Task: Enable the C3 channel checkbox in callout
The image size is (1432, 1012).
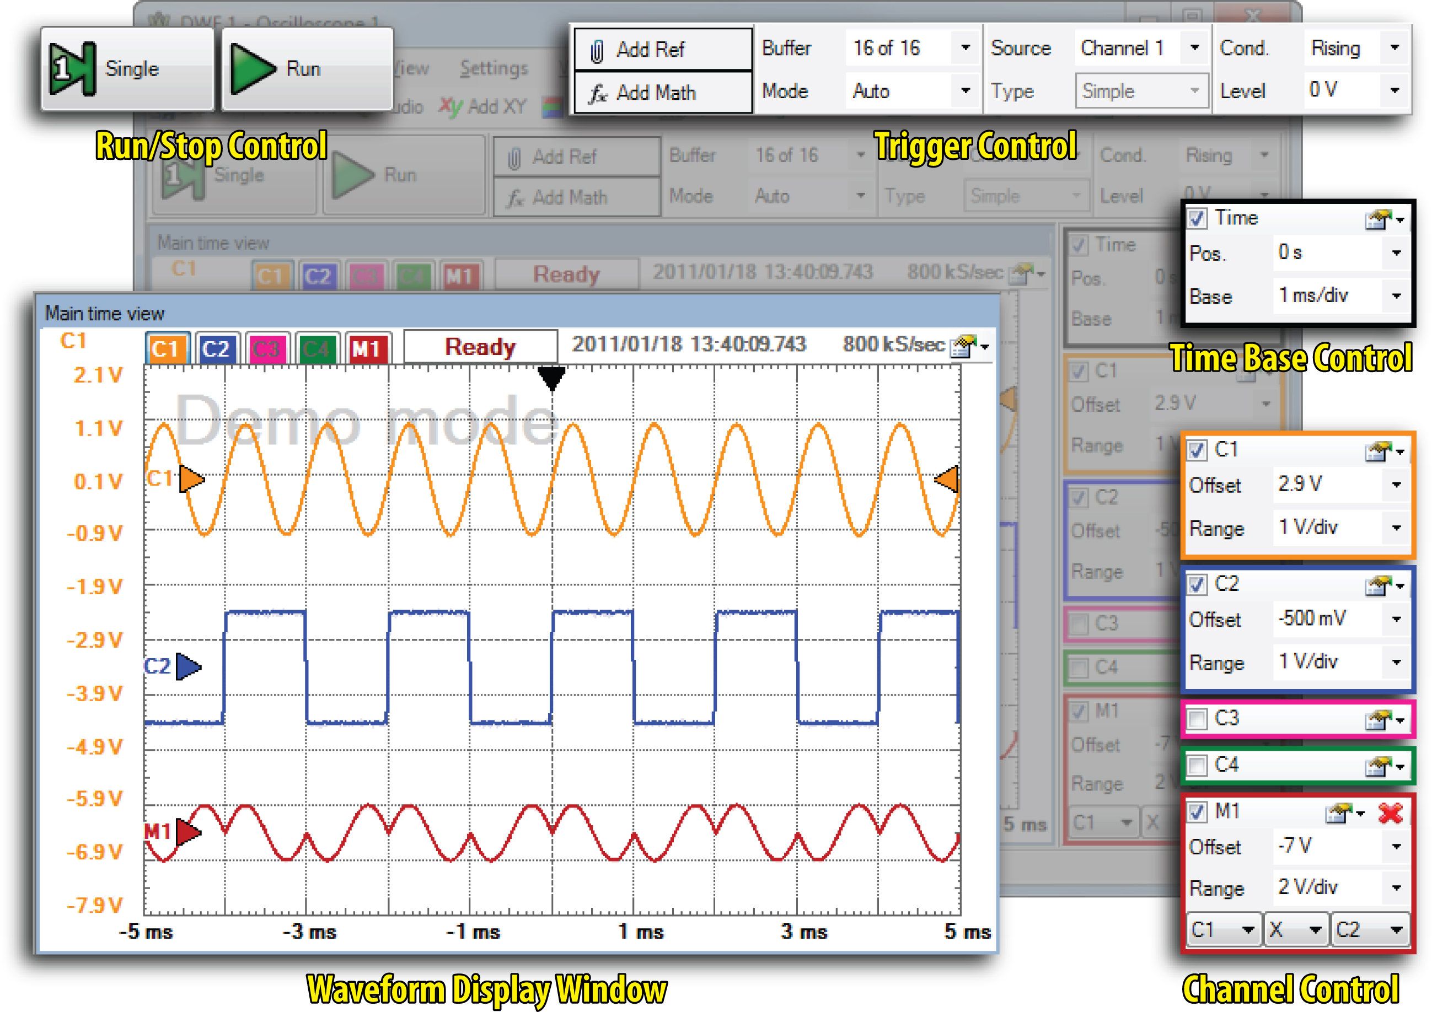Action: (1196, 719)
